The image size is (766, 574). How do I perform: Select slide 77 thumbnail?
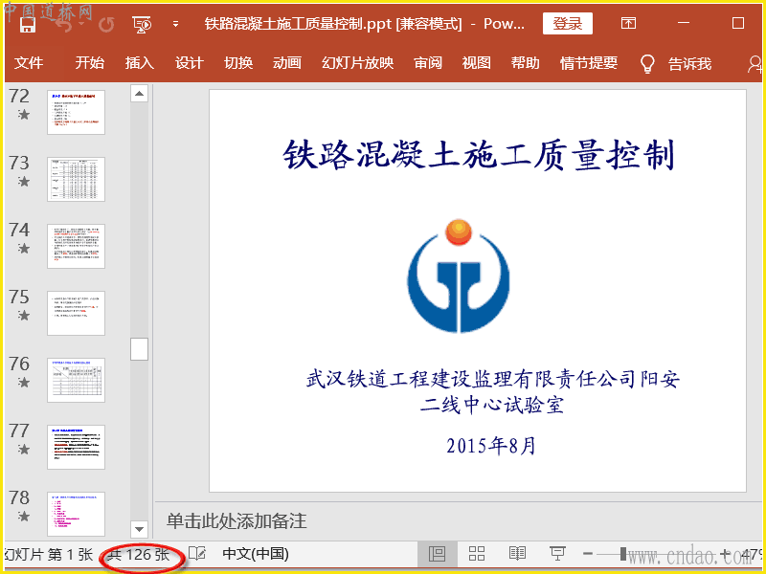(x=77, y=447)
